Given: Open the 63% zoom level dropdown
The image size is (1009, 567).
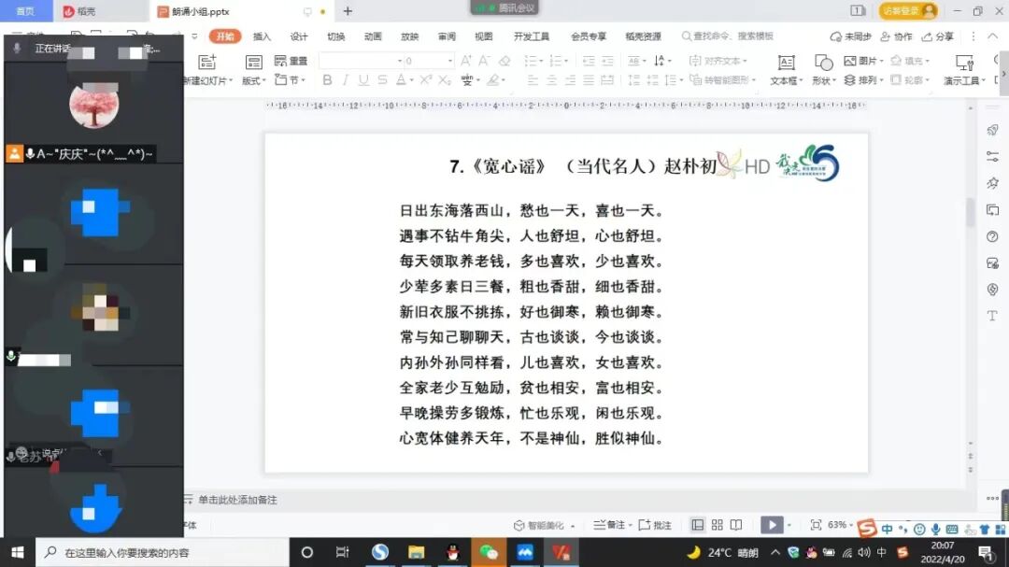Looking at the screenshot, I should click(838, 525).
